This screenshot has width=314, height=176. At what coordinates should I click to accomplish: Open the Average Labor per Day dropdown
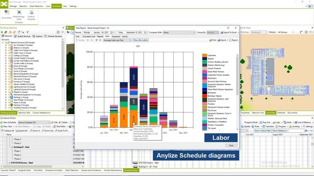pyautogui.click(x=117, y=40)
